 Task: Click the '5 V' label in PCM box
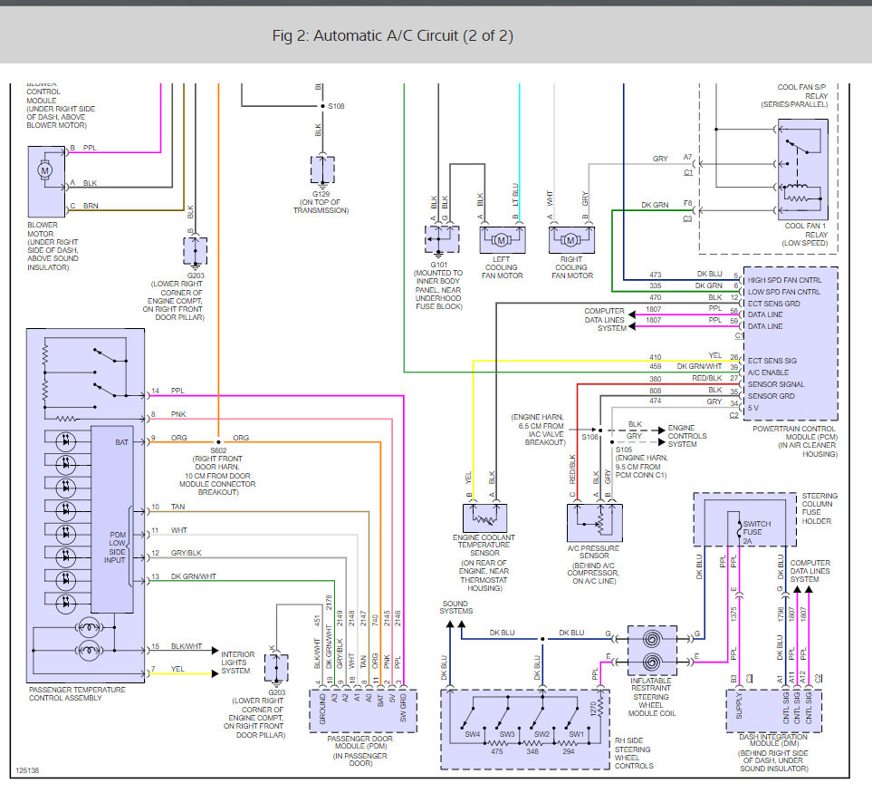[753, 408]
